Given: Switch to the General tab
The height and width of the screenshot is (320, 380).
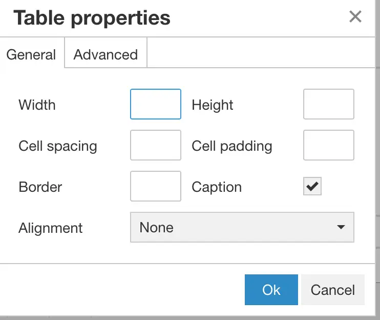Looking at the screenshot, I should [x=32, y=54].
